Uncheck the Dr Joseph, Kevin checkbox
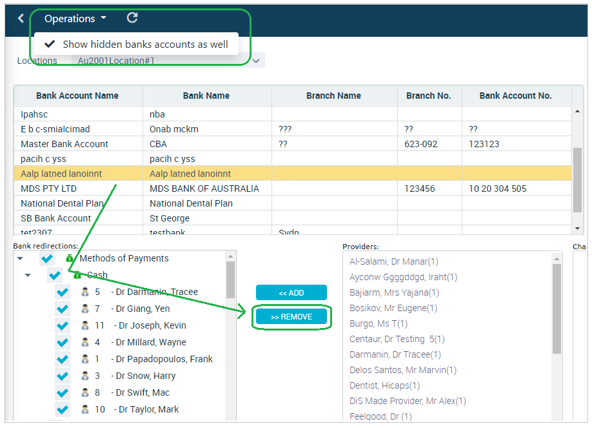The width and height of the screenshot is (592, 428). 63,325
